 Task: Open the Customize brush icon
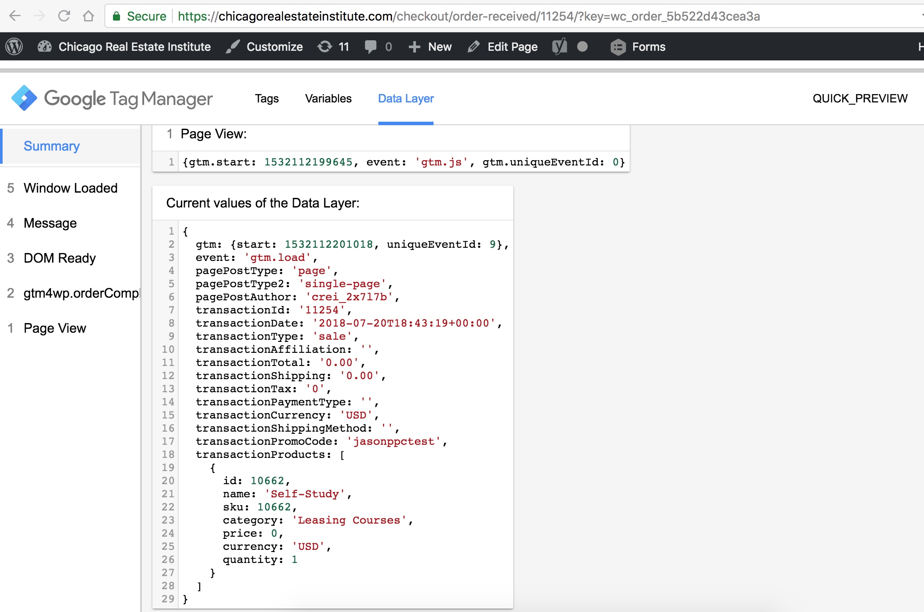click(x=233, y=46)
